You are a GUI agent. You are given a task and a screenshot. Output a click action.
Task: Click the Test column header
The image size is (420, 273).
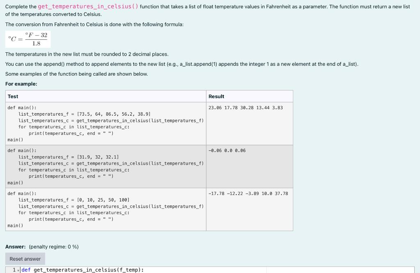(x=12, y=96)
